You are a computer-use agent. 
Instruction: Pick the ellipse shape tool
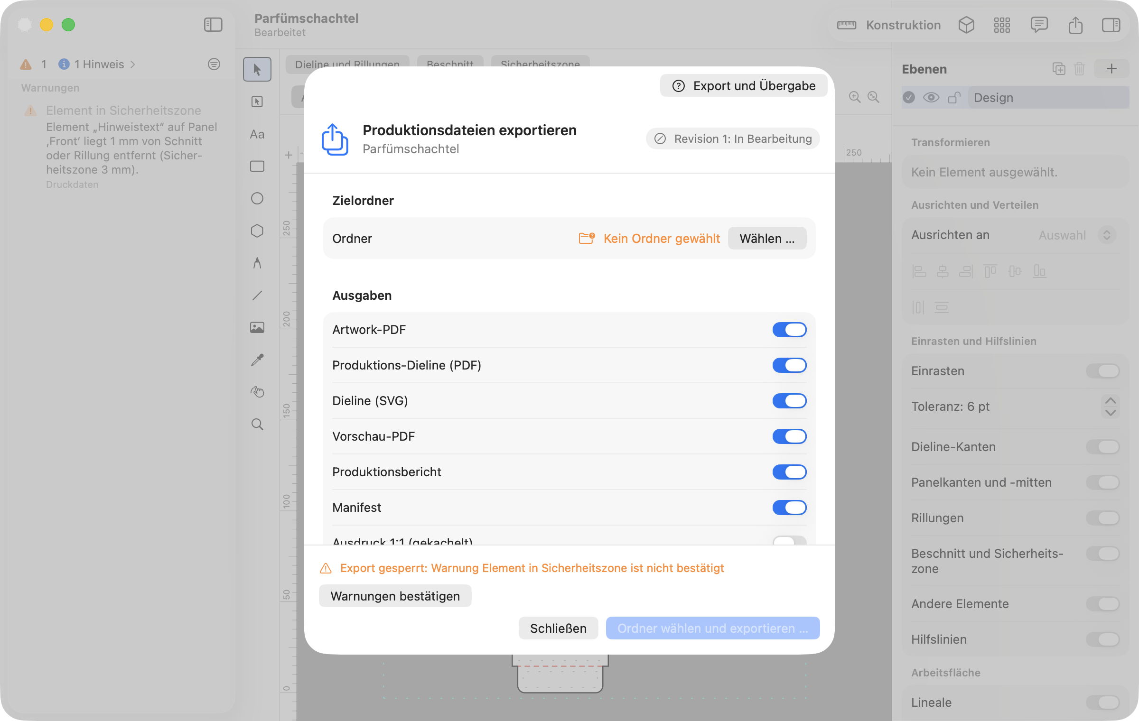257,198
